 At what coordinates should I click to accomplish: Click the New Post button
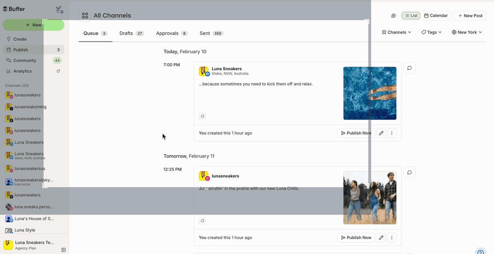click(x=470, y=16)
